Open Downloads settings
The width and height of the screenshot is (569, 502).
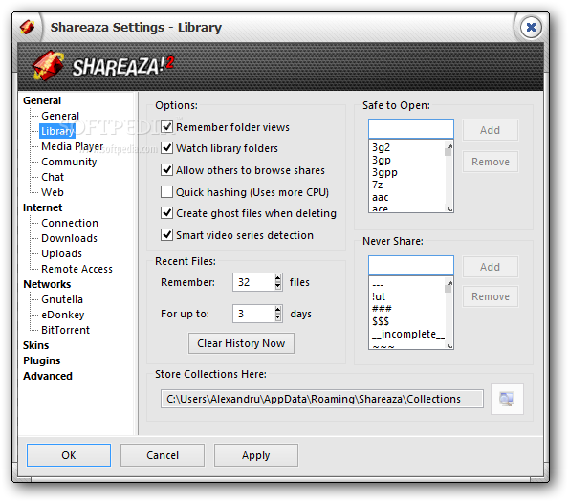tap(69, 238)
